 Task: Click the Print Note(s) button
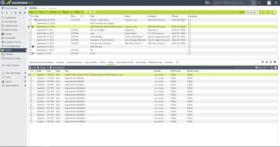(x=57, y=67)
